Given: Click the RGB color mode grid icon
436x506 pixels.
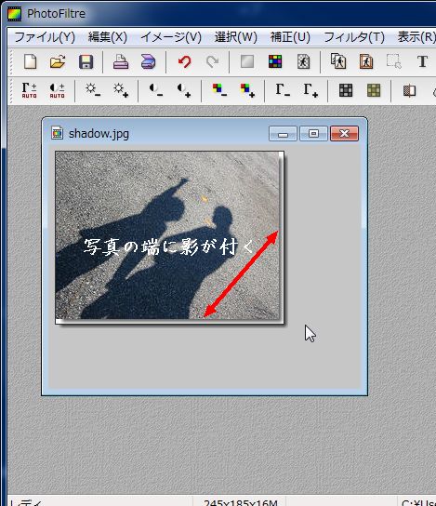Looking at the screenshot, I should pyautogui.click(x=275, y=61).
